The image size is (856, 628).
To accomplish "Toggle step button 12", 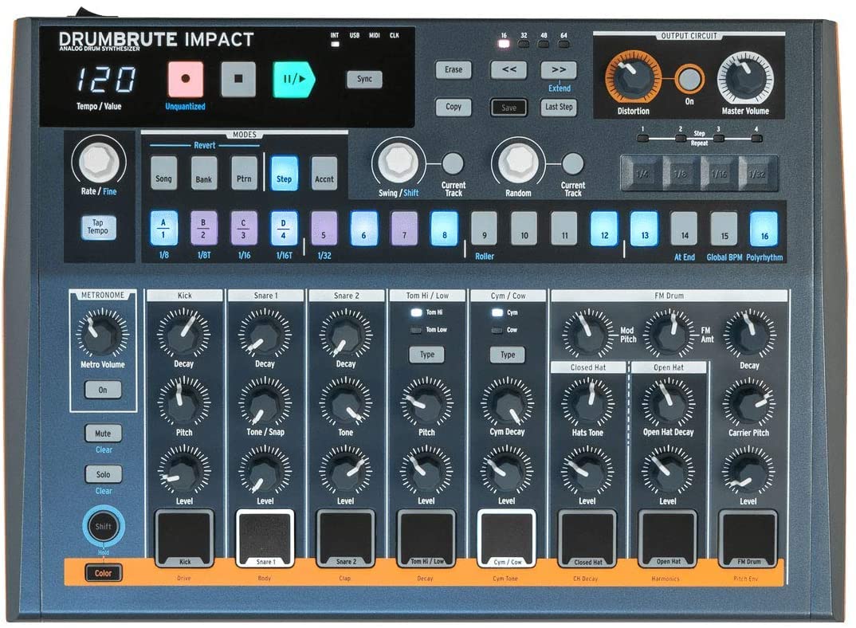I will pyautogui.click(x=604, y=228).
